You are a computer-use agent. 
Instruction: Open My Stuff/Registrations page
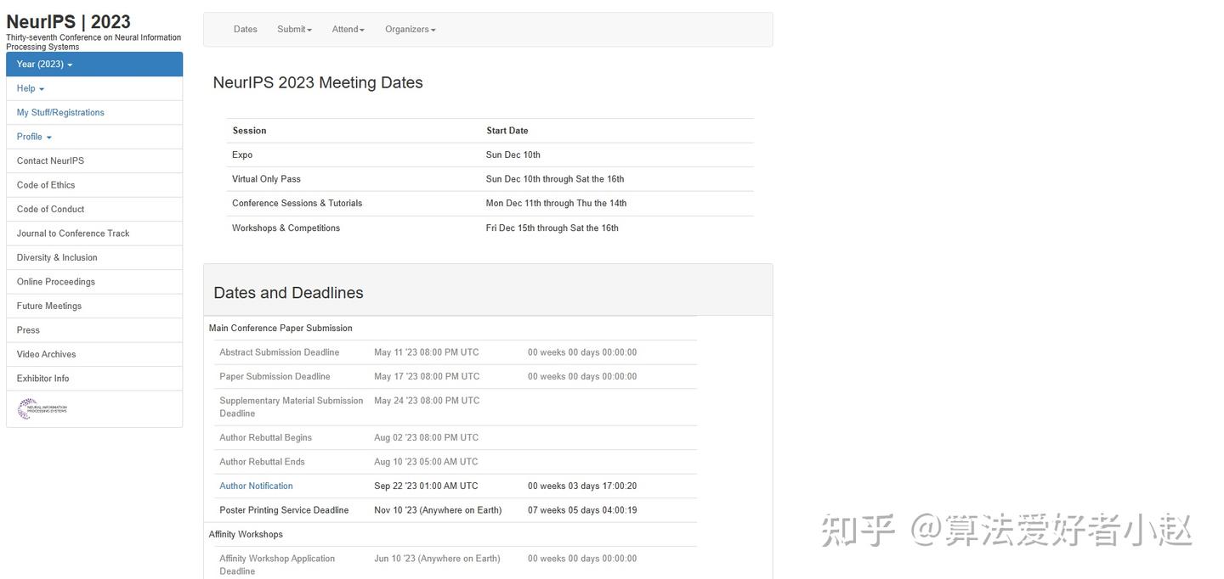point(59,112)
